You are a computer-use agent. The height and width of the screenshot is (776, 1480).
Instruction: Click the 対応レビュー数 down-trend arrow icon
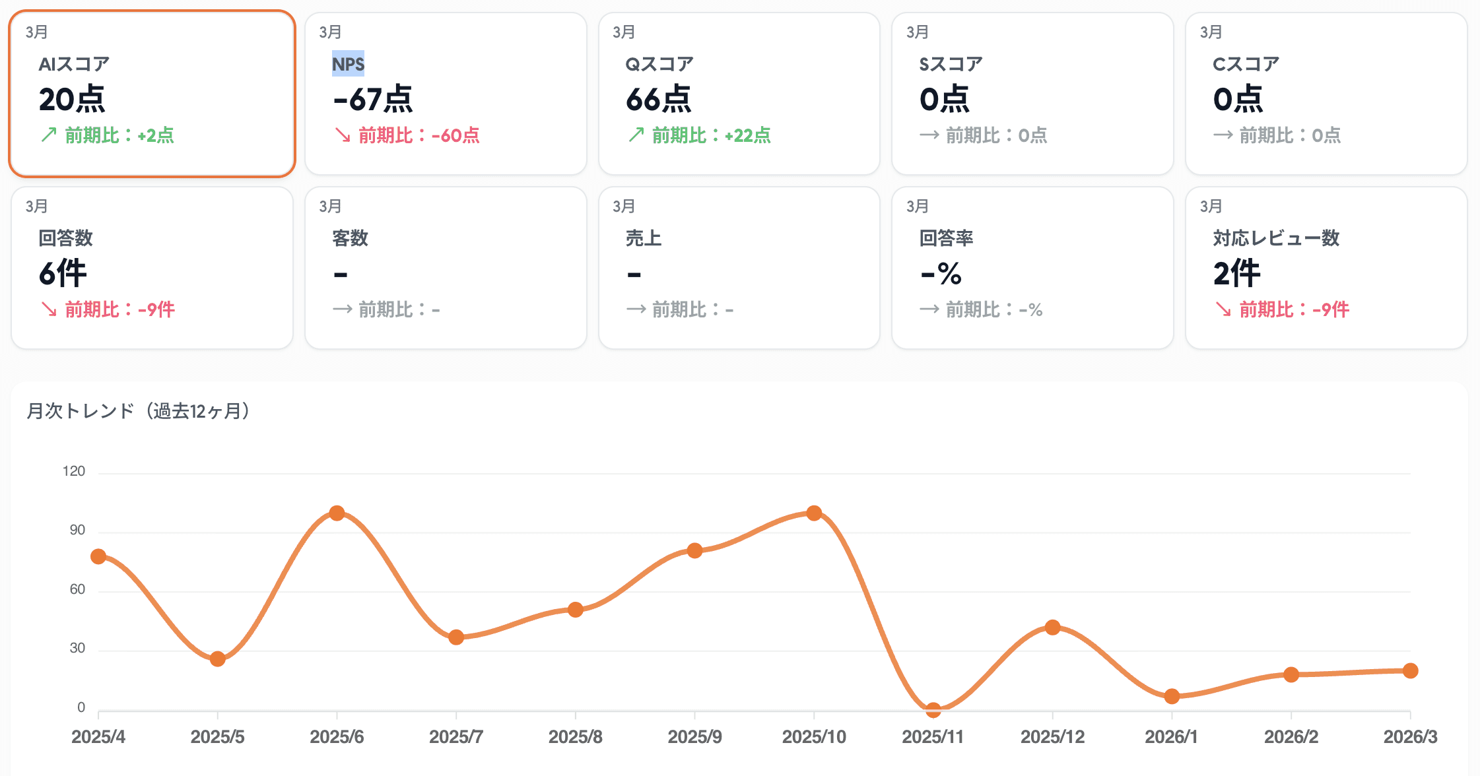coord(1223,309)
